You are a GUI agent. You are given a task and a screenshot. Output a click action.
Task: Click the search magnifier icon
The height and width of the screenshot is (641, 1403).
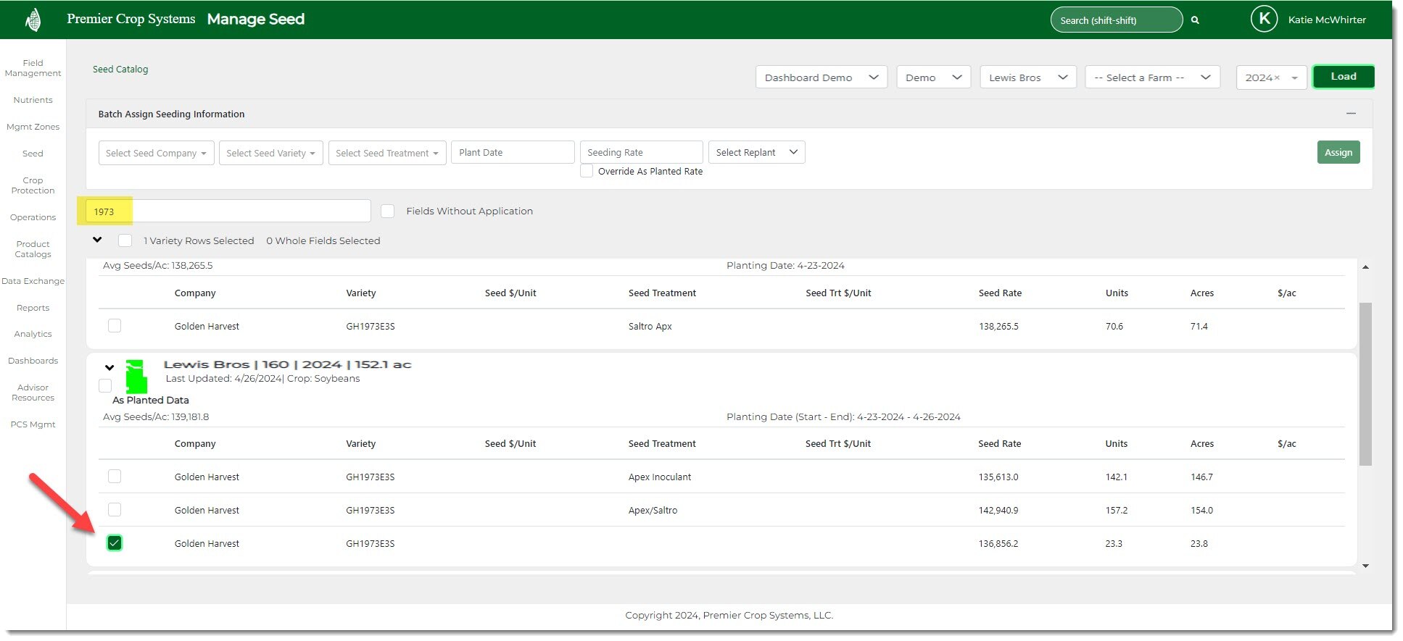click(1195, 20)
